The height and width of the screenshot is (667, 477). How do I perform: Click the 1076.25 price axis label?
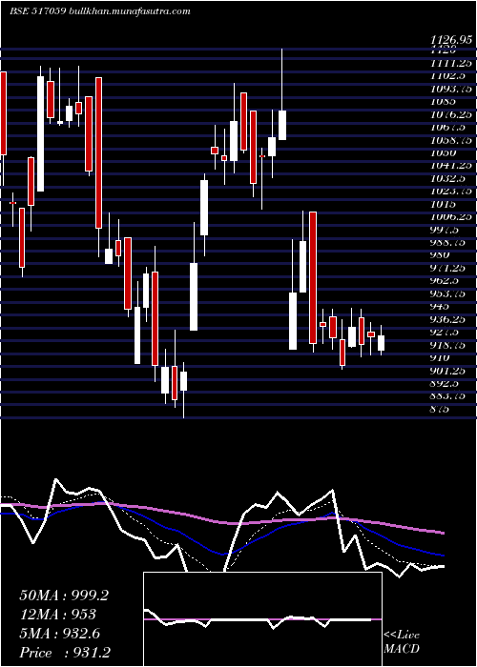(x=451, y=114)
